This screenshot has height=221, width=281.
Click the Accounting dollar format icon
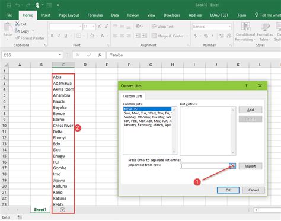tap(196, 36)
